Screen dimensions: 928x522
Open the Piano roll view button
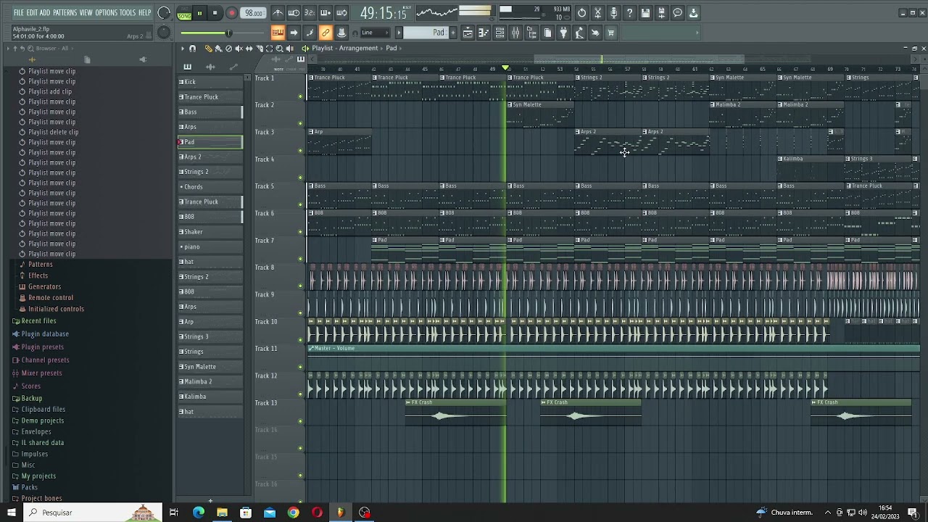[x=484, y=33]
